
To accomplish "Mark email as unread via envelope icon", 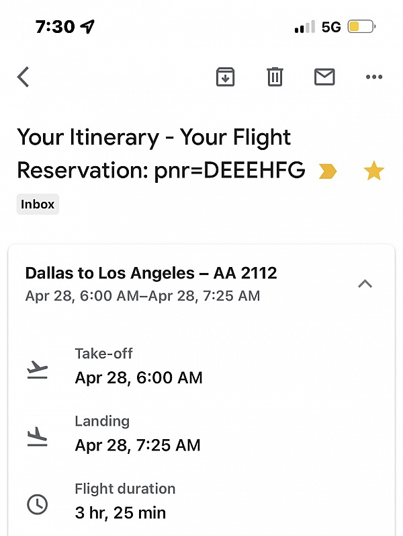I will coord(324,77).
